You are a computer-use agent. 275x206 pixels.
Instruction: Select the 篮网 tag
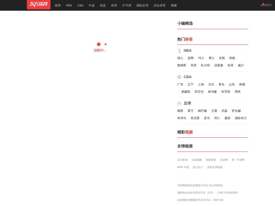(x=191, y=58)
